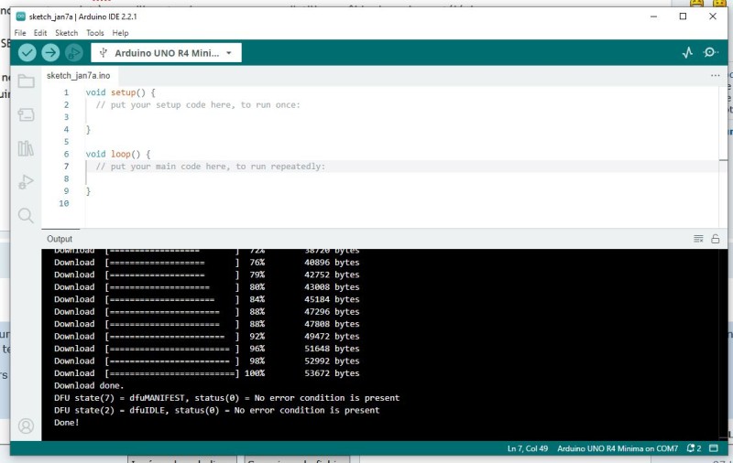Select the Output panel tab
Image resolution: width=733 pixels, height=463 pixels.
coord(60,239)
